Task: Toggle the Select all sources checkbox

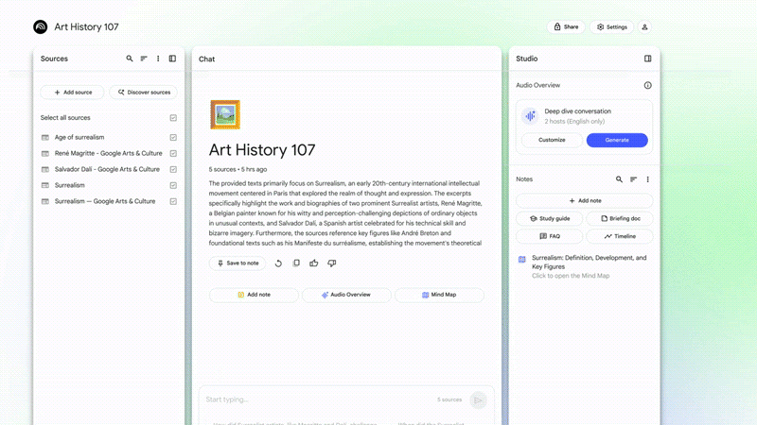Action: click(x=173, y=118)
